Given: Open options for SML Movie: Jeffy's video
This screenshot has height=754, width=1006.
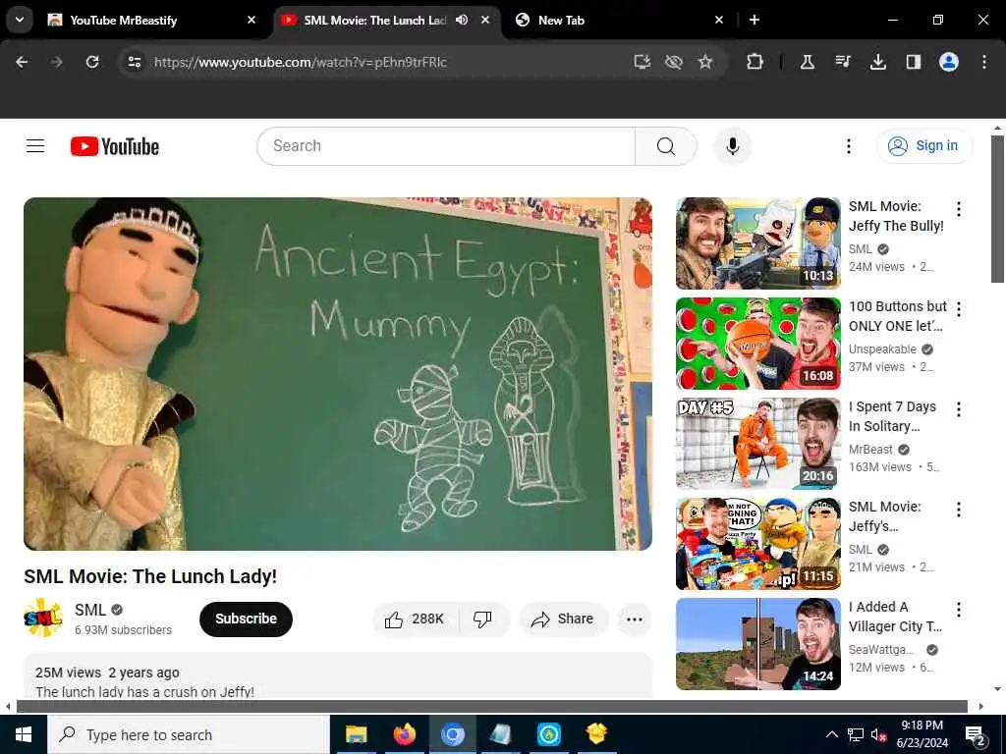Looking at the screenshot, I should point(959,510).
